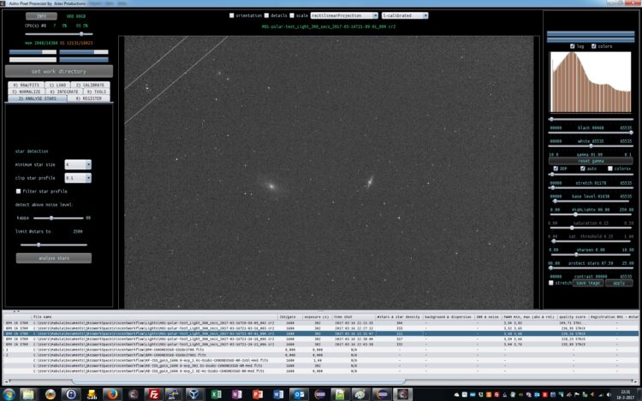Adjust the protect stars slider
Screen dimensions: 642x401
[591, 255]
